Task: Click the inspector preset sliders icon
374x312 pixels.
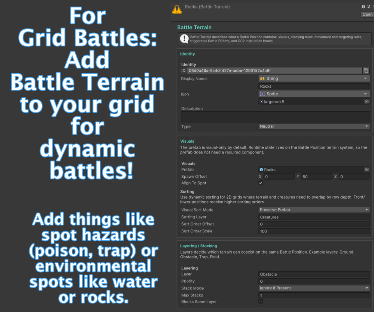Action: pos(369,7)
